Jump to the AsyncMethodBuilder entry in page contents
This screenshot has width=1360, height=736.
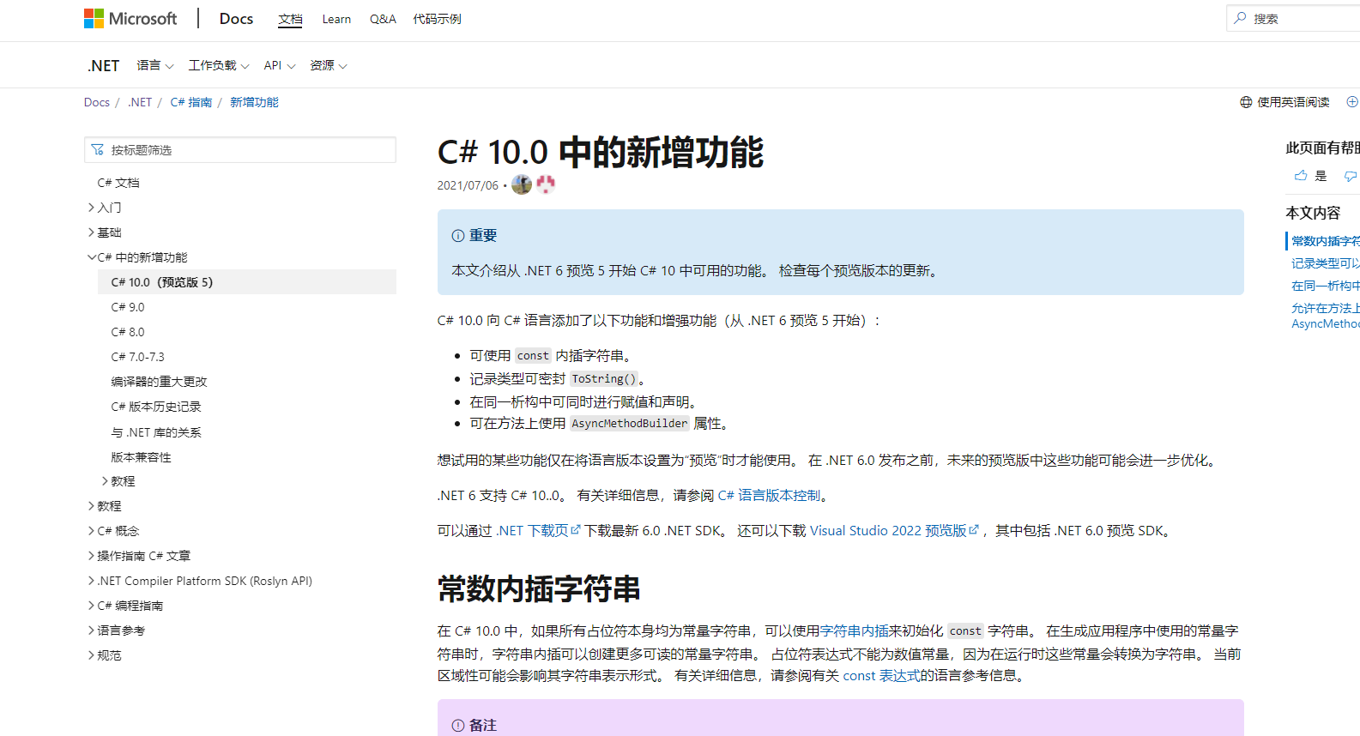[1325, 316]
